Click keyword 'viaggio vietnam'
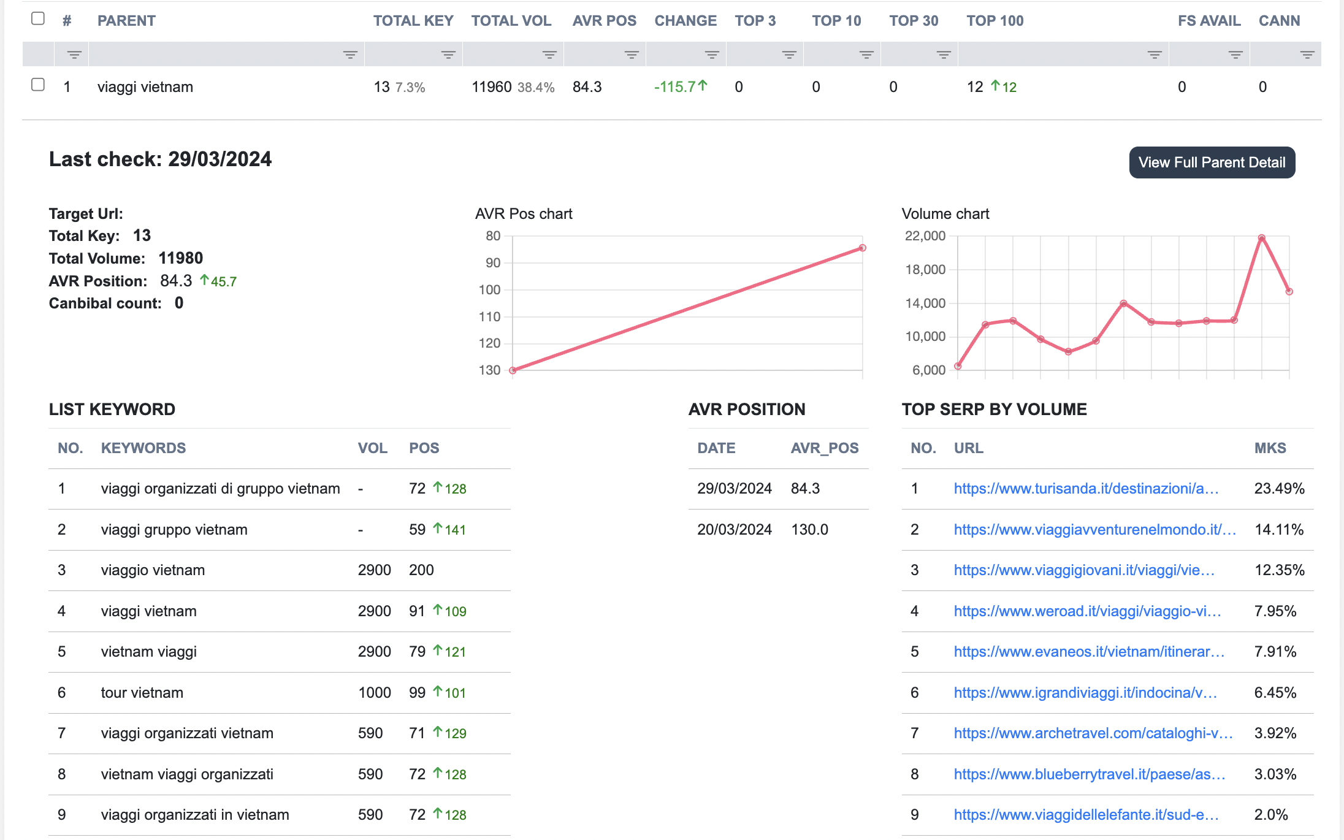The height and width of the screenshot is (840, 1344). pos(153,570)
